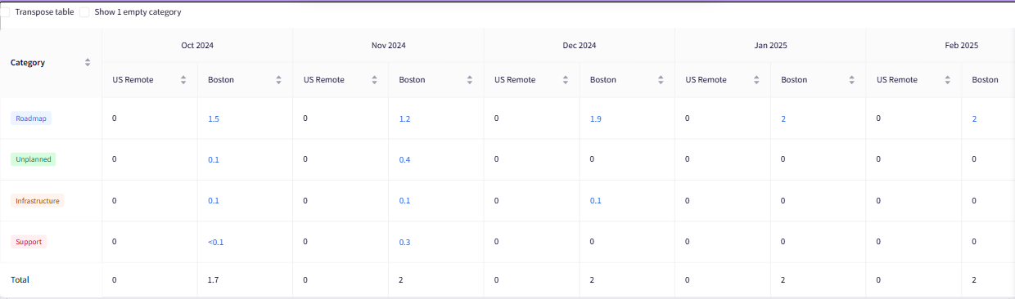Open Roadmap Dec 2024 Boston value 1.9
The image size is (1015, 299).
pos(596,119)
